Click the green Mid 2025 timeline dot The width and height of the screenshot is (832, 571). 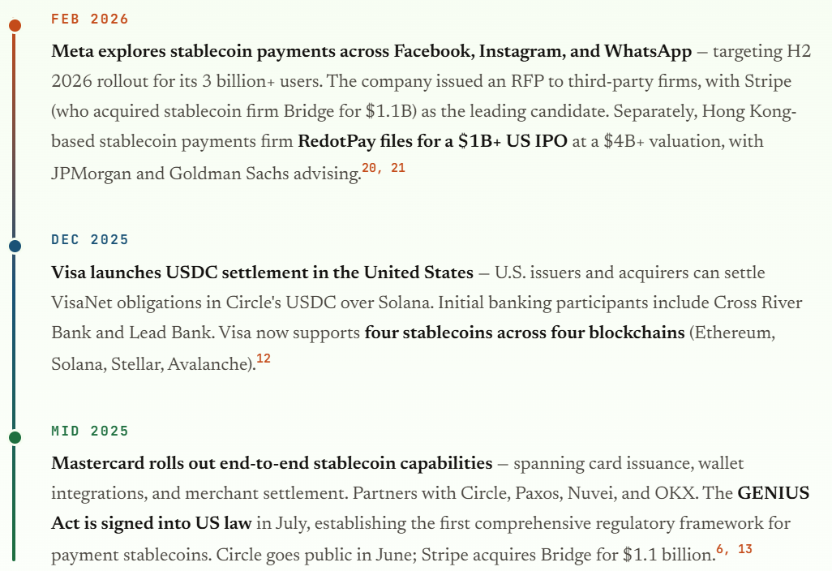(x=15, y=437)
